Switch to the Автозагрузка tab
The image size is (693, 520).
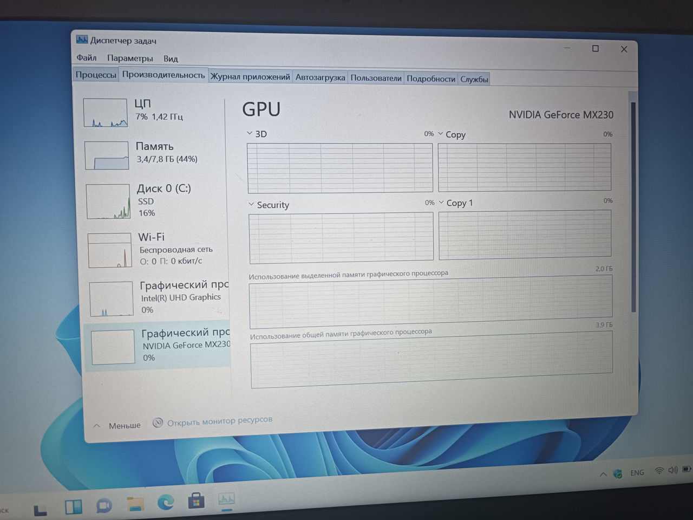coord(320,77)
